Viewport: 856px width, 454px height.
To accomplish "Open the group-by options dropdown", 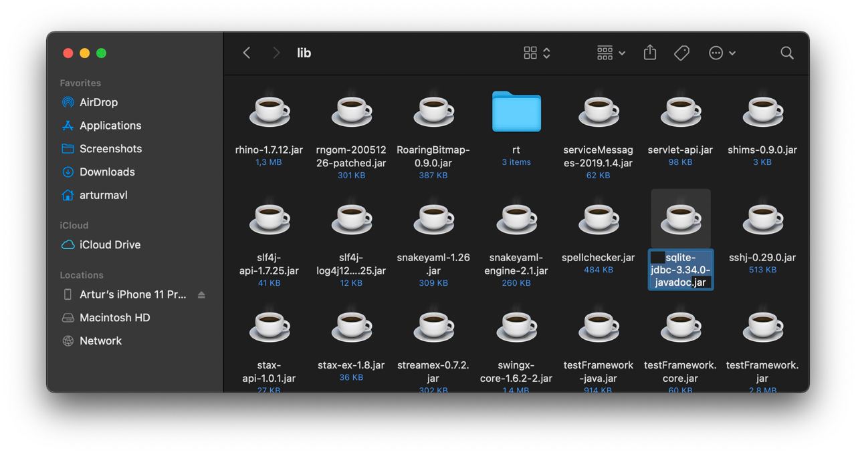I will click(611, 53).
